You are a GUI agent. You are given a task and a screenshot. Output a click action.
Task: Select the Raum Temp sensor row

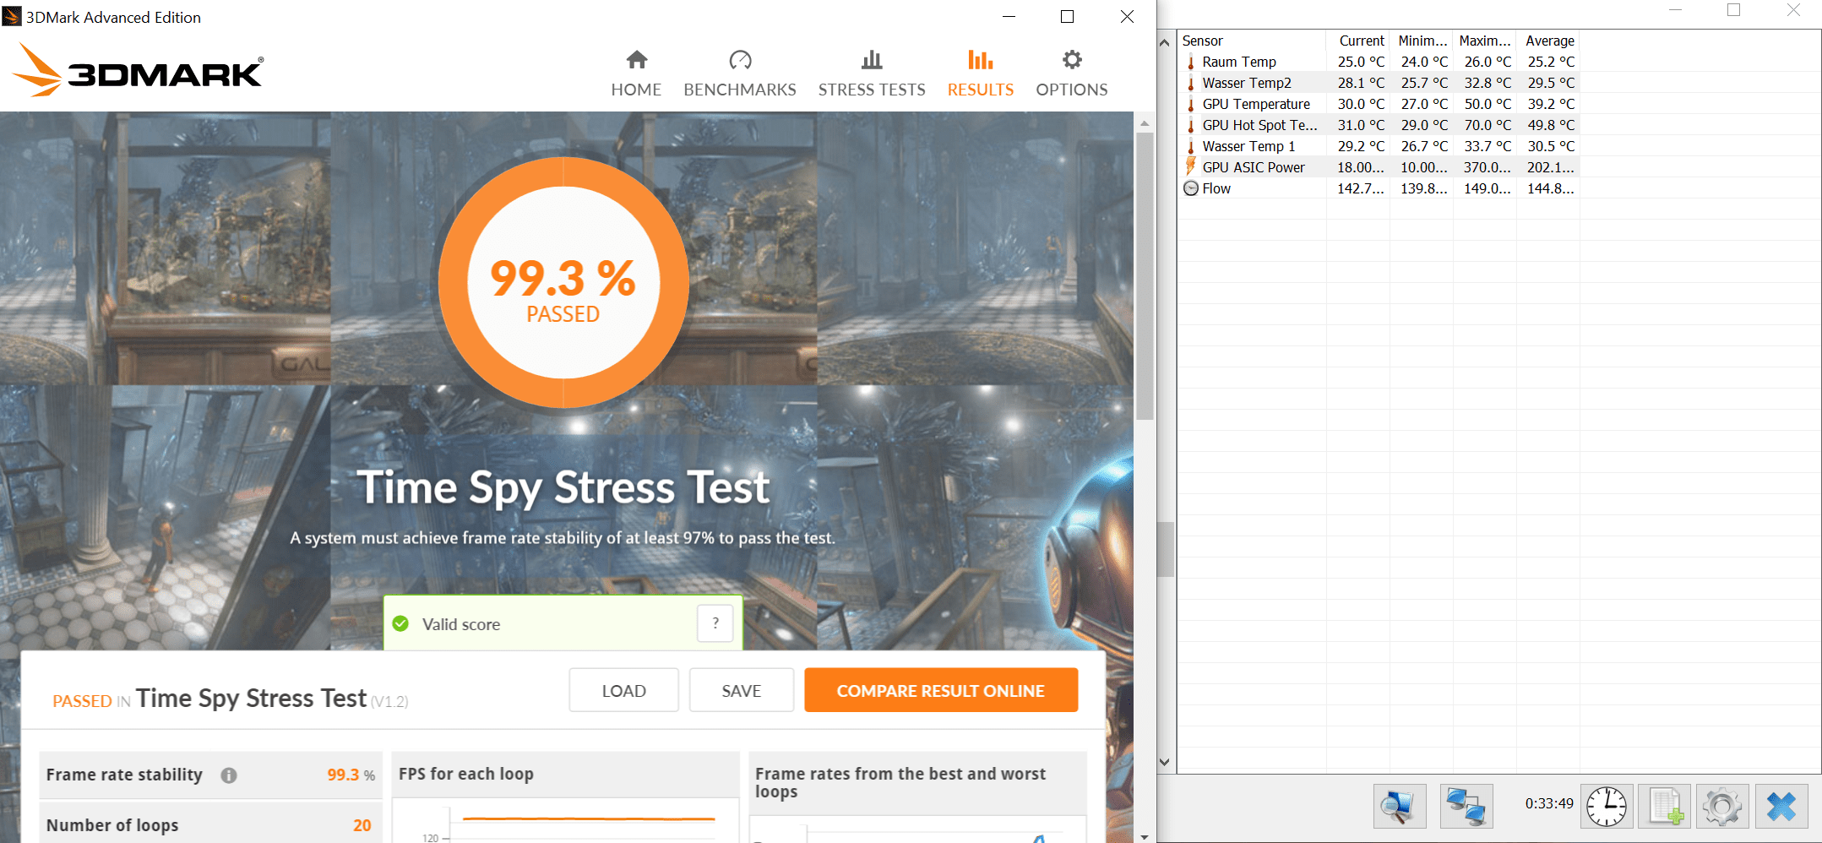pyautogui.click(x=1379, y=62)
